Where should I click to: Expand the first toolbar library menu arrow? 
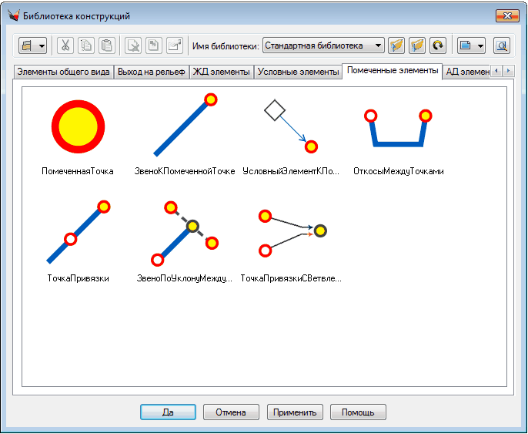(x=41, y=45)
